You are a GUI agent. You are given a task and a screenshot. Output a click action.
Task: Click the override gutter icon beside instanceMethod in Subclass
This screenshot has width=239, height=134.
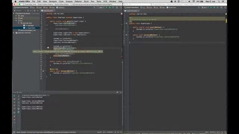(43, 71)
